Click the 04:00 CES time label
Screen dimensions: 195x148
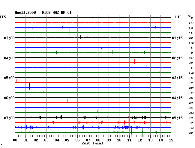[9, 58]
